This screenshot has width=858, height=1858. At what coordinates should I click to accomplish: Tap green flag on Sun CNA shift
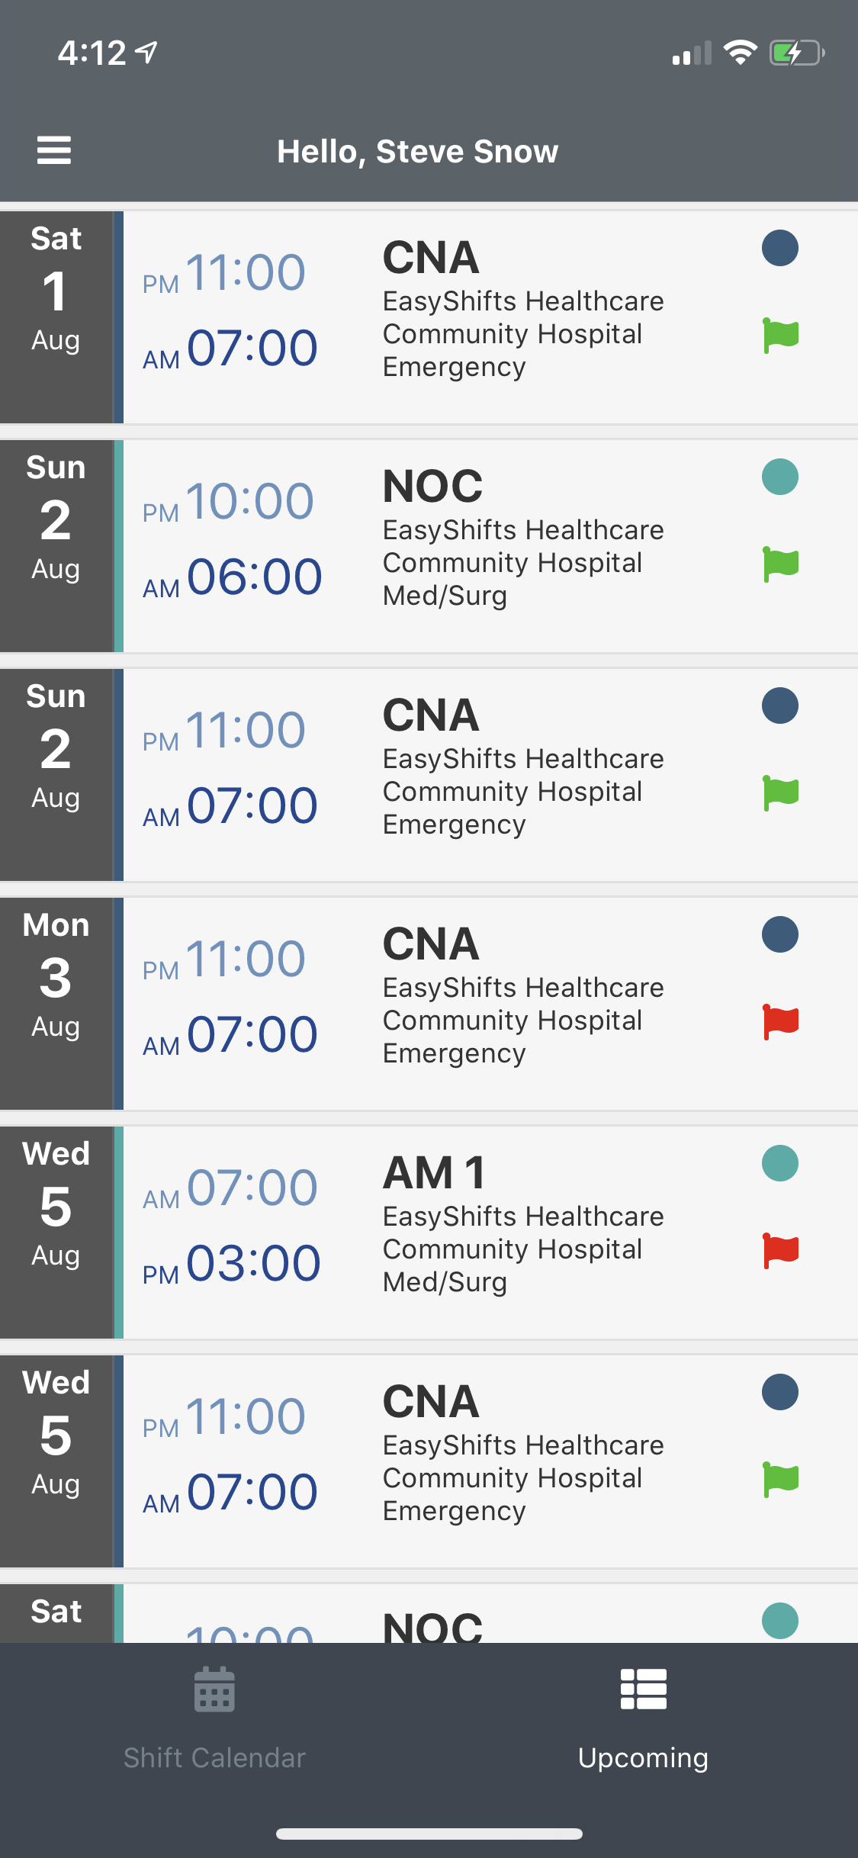(780, 793)
